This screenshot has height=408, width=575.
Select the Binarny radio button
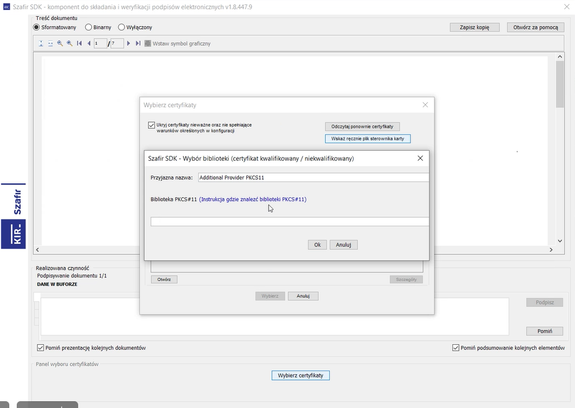pos(89,27)
